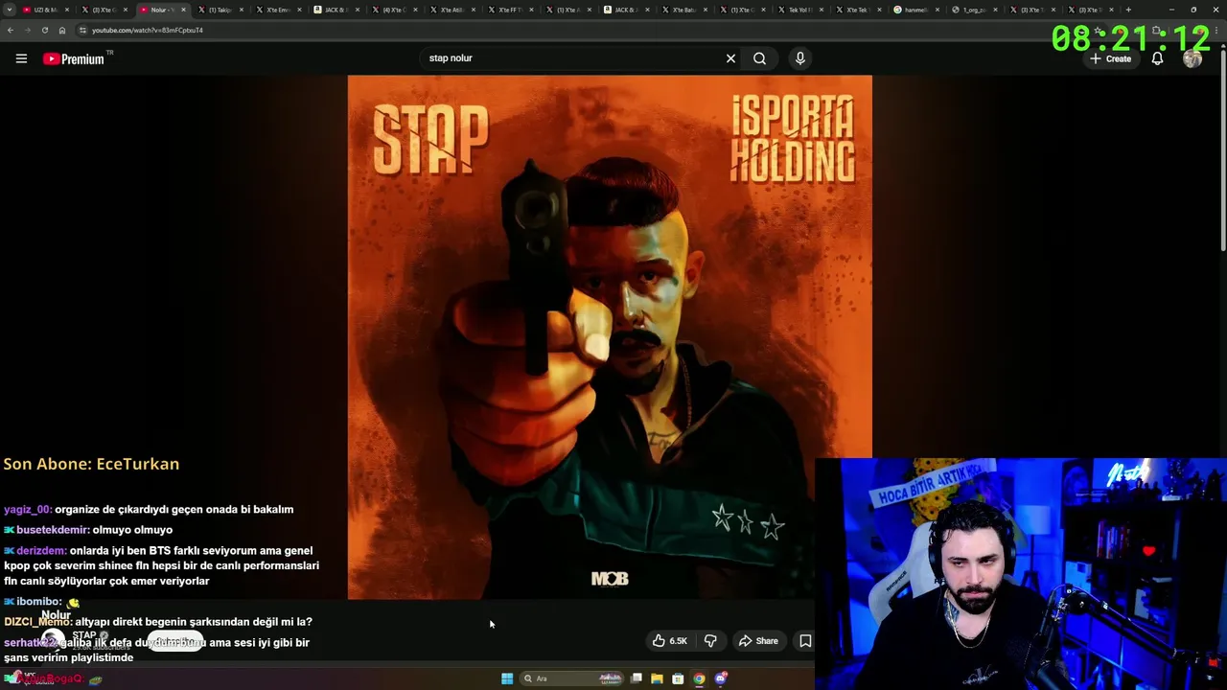Click the browser home button

pyautogui.click(x=61, y=30)
